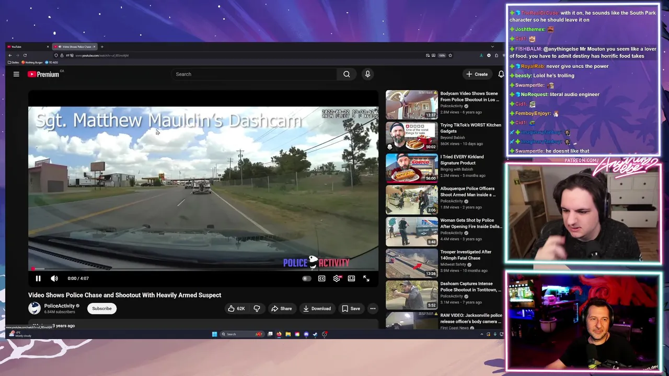Open Woman Gets Shot by Police video
The height and width of the screenshot is (376, 669).
pyautogui.click(x=444, y=231)
